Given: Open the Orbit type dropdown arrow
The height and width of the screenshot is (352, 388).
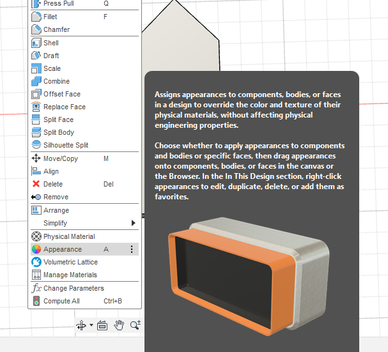Looking at the screenshot, I should (x=91, y=325).
